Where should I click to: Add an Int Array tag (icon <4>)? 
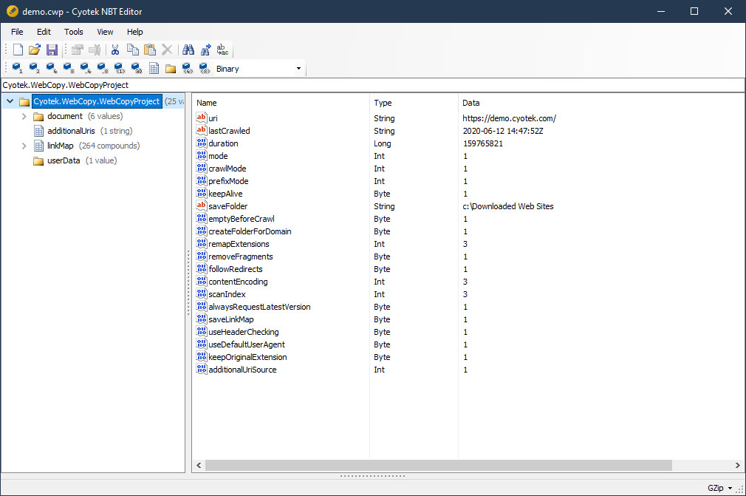(188, 68)
